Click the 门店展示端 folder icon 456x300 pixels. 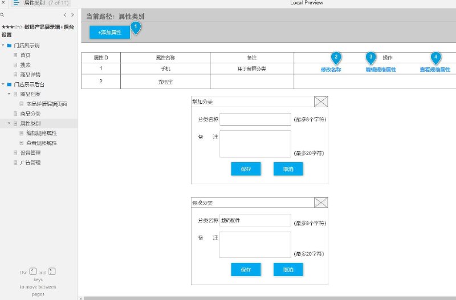click(9, 46)
